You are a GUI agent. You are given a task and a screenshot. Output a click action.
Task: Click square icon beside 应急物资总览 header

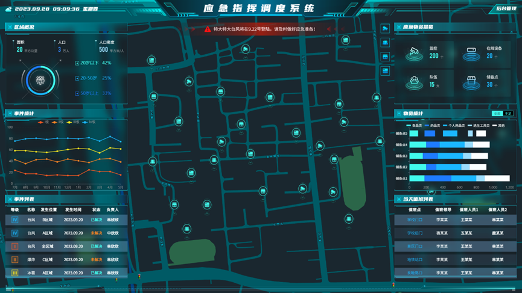(398, 27)
